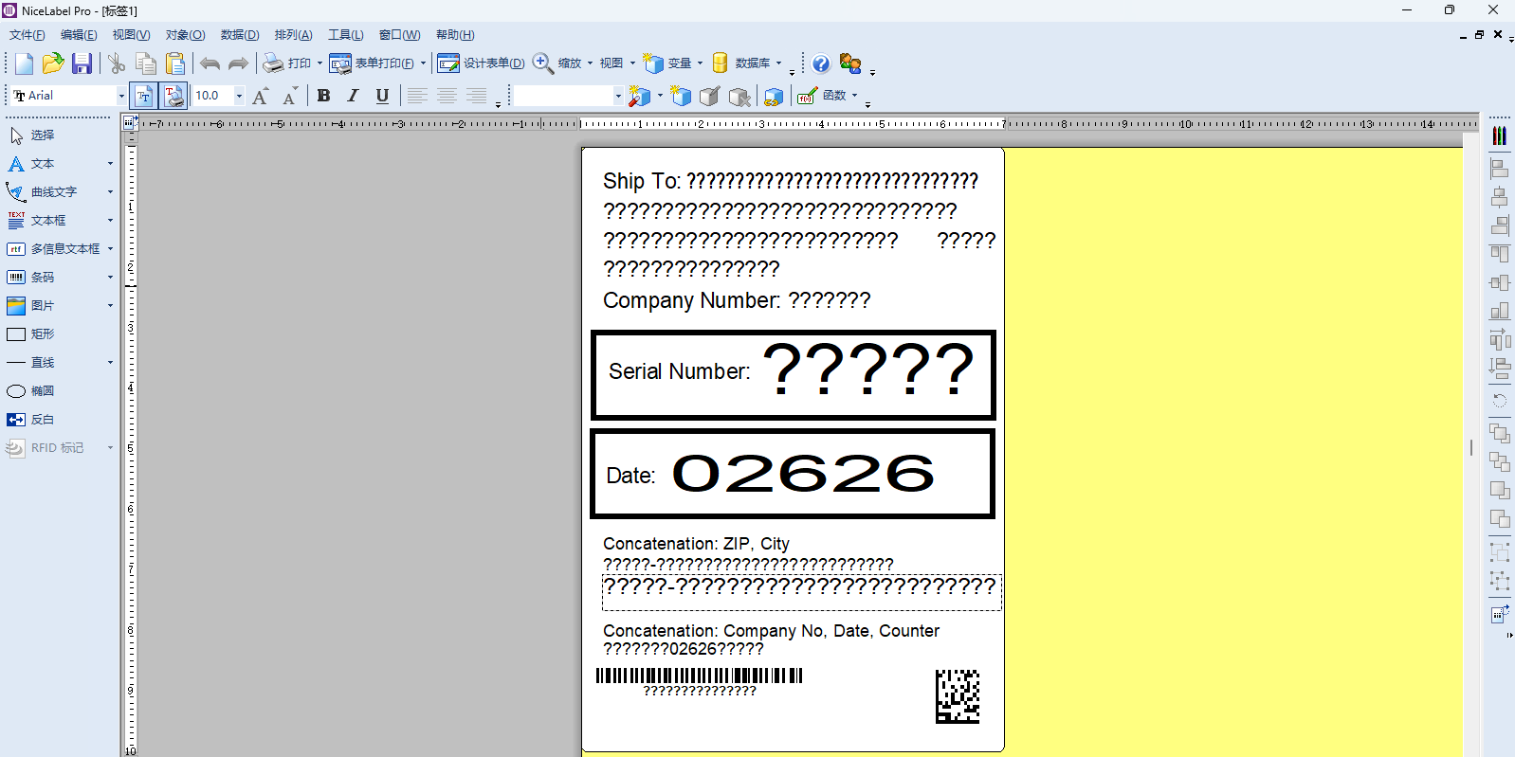Select the 椭圆 ellipse tool
The width and height of the screenshot is (1515, 757).
43,391
